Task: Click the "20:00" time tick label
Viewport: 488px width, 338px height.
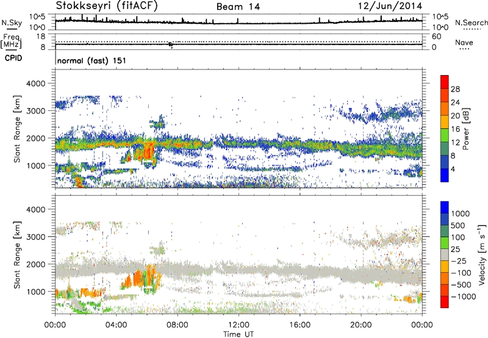Action: [361, 325]
